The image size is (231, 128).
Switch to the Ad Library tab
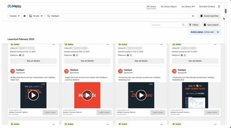(x=151, y=7)
